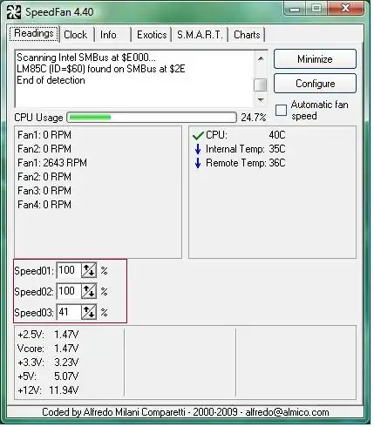Screen dimensions: 374x427
Task: Click into the Speed01 value field
Action: 69,270
